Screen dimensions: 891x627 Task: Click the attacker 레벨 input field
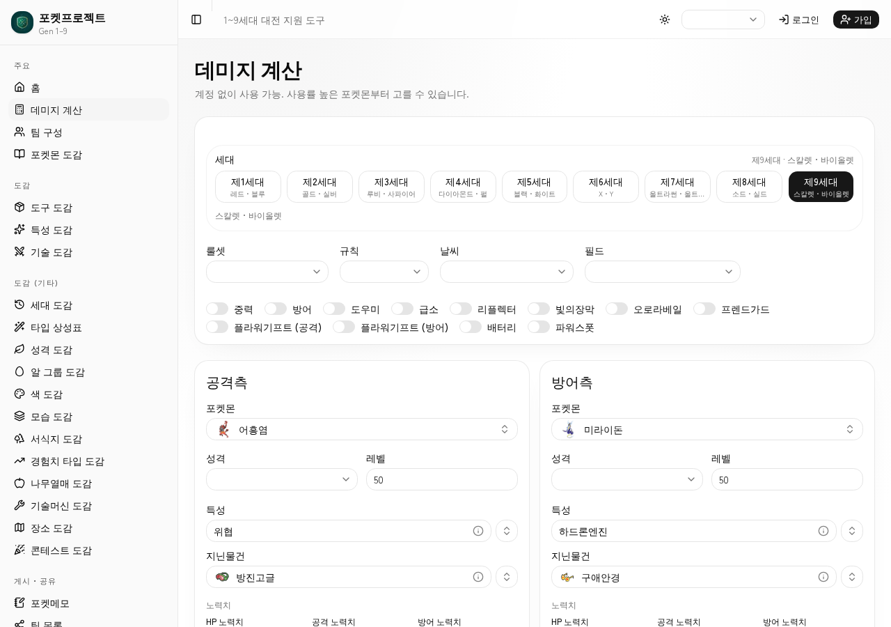442,479
